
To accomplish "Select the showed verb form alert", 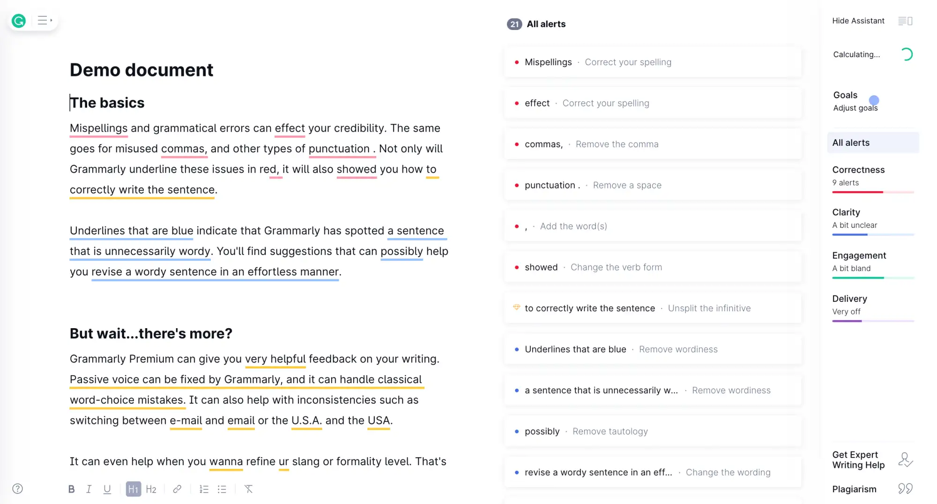I will coord(653,267).
